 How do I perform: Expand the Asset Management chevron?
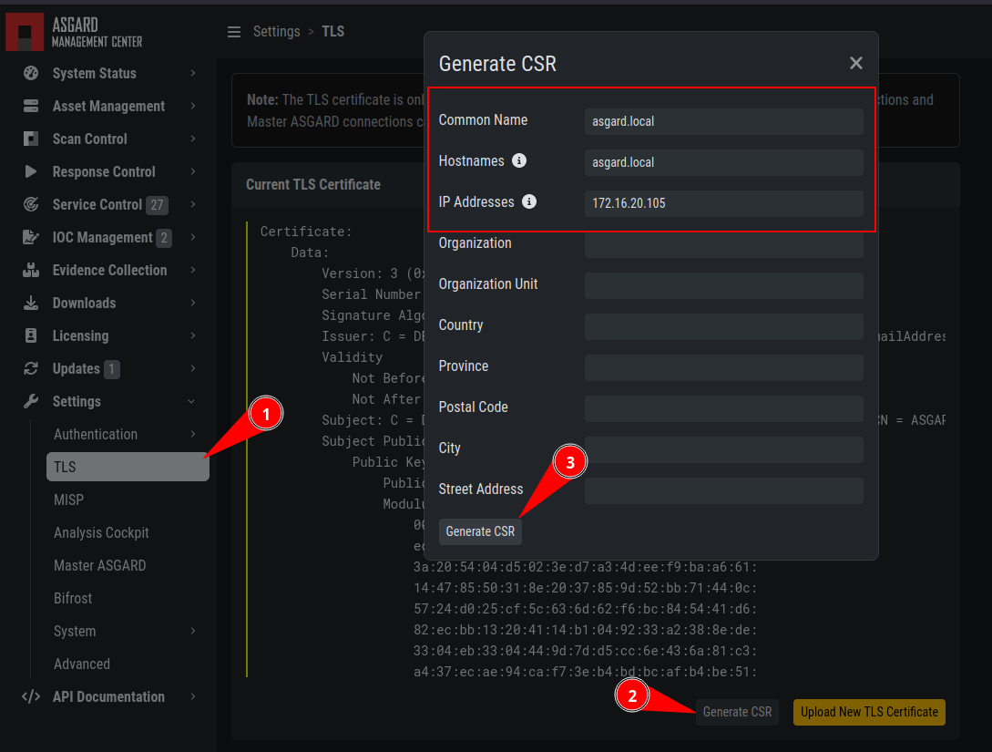(193, 106)
